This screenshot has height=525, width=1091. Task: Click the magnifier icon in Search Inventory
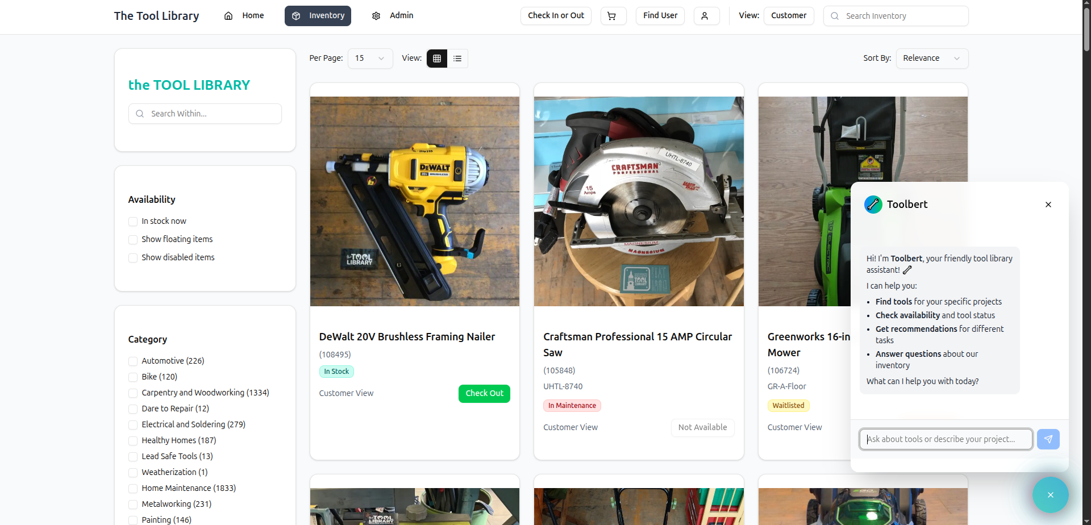pos(835,16)
